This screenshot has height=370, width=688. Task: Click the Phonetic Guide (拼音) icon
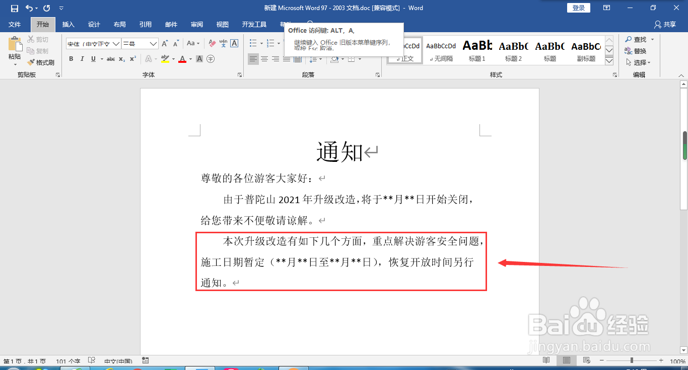[x=224, y=44]
